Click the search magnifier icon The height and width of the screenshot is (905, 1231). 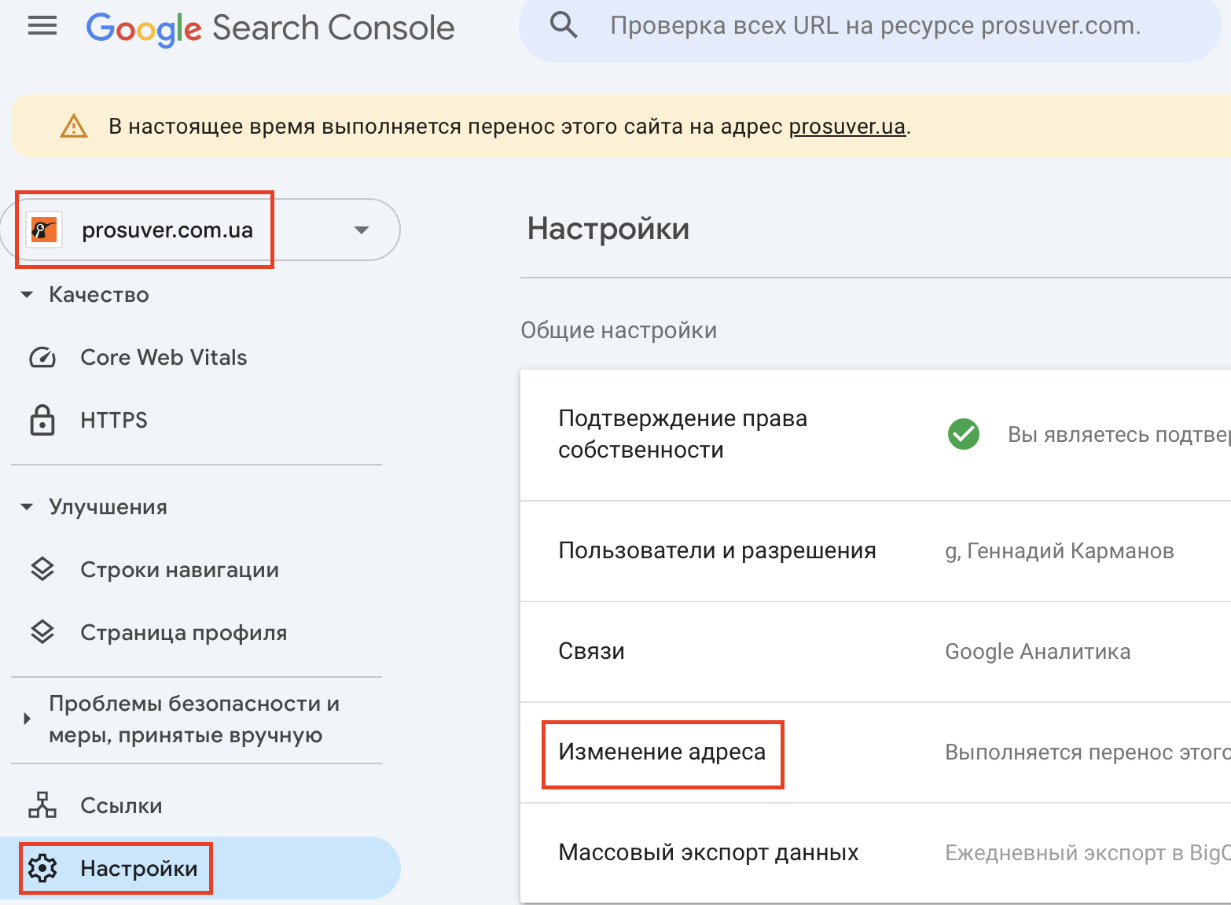(564, 24)
